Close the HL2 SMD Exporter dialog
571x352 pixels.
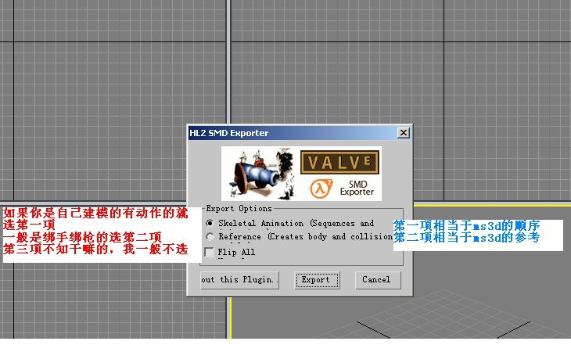point(403,133)
